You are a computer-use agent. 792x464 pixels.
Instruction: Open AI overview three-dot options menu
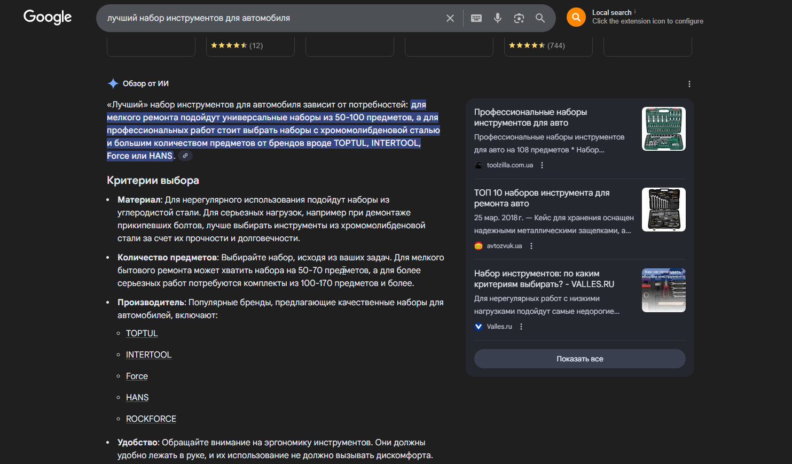[689, 84]
